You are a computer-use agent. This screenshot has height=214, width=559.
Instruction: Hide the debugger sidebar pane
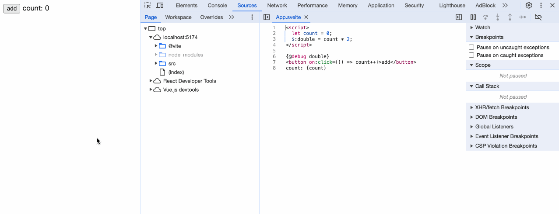click(x=459, y=17)
